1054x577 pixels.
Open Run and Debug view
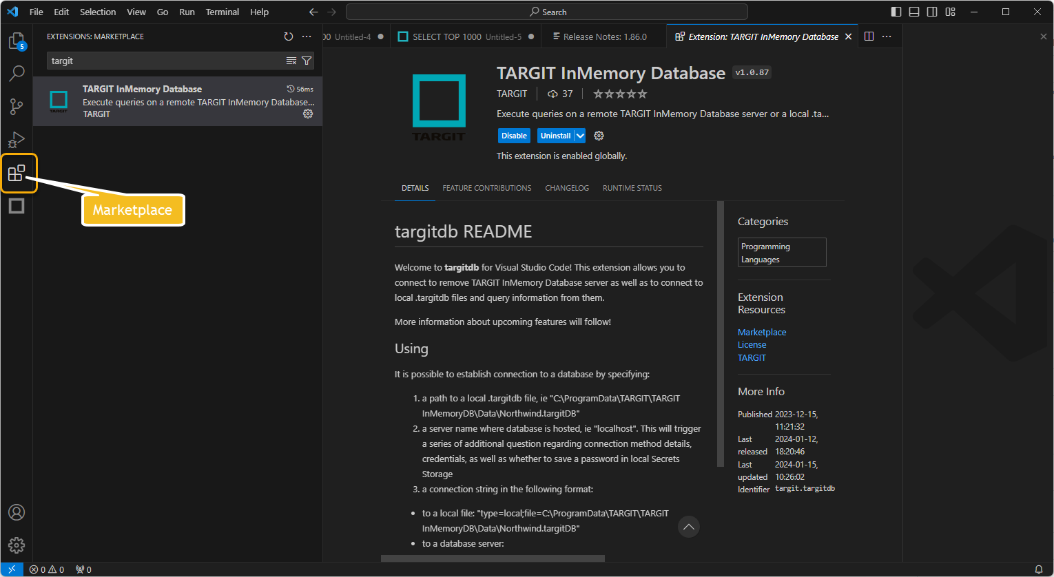[17, 140]
